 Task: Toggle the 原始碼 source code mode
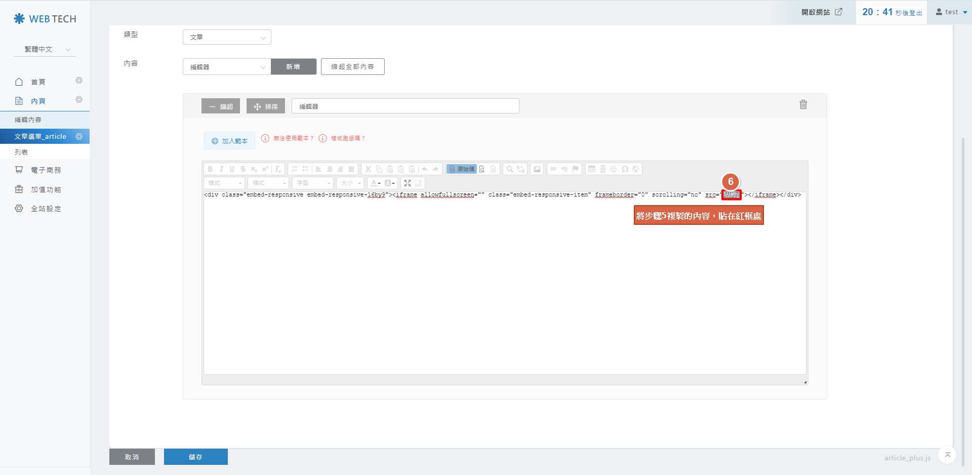click(462, 169)
